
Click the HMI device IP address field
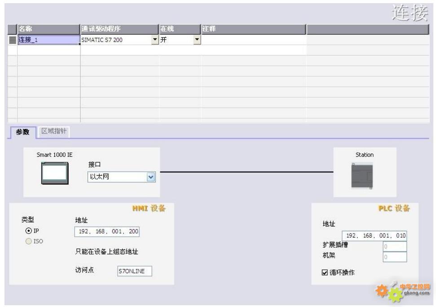[107, 232]
